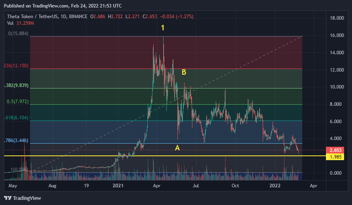Click the close value C2.653
This screenshot has height=205, width=352.
tap(150, 16)
